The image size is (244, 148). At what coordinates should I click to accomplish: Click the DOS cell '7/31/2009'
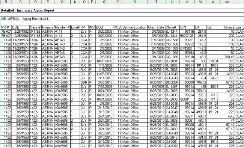[x=104, y=87]
